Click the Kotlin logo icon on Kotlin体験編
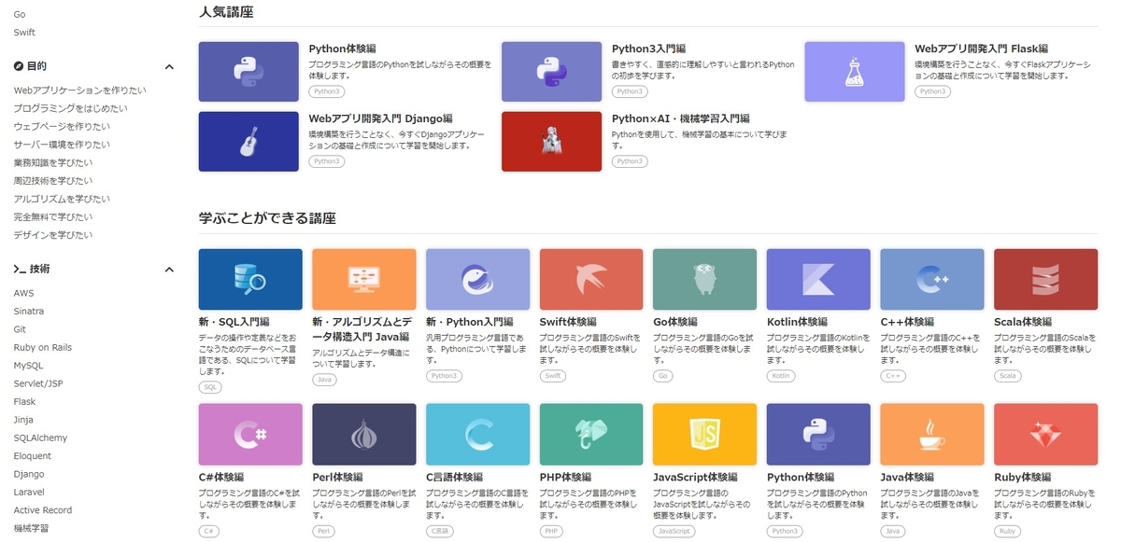The image size is (1121, 542). (818, 279)
